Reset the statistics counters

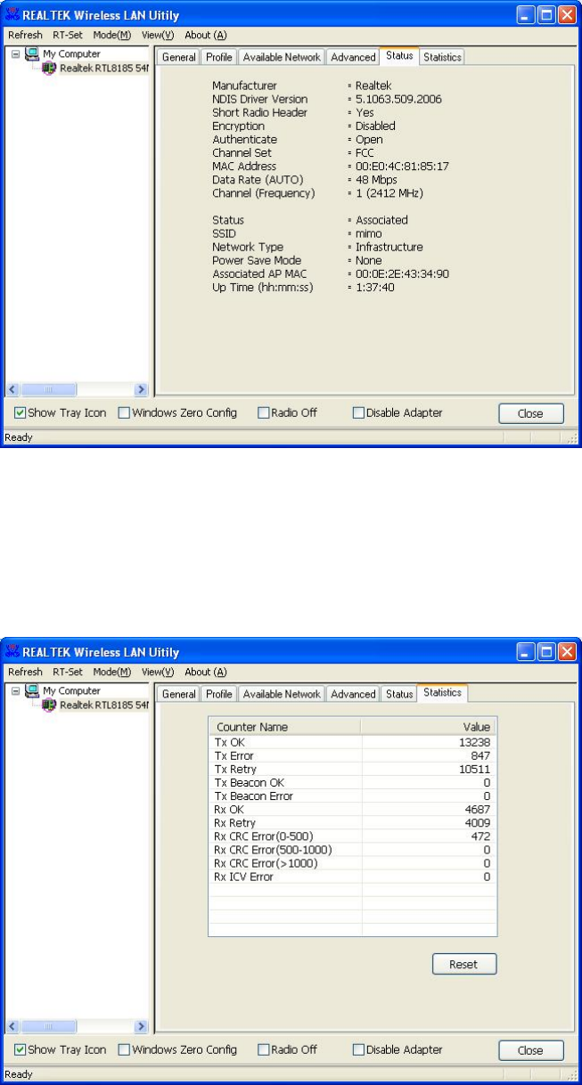[464, 964]
